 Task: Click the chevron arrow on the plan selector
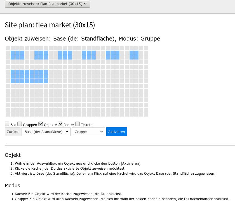85,4
